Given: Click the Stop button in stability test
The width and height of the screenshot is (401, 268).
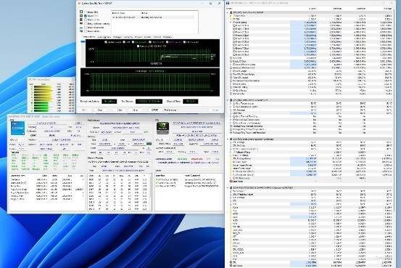Looking at the screenshot, I should (x=100, y=110).
